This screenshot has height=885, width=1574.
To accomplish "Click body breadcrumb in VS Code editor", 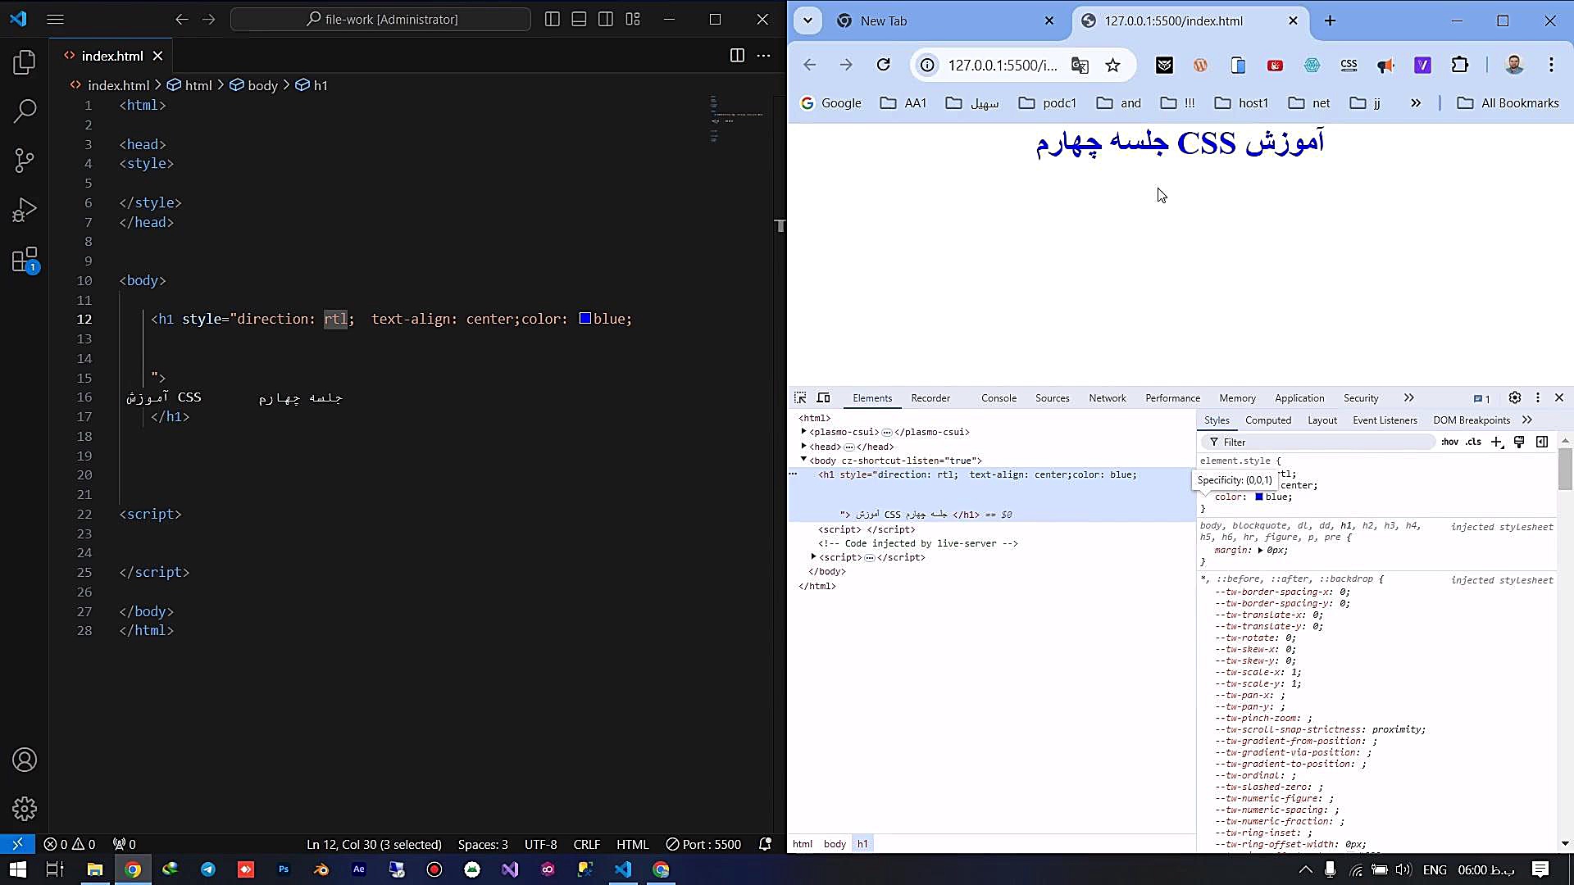I will pos(254,85).
